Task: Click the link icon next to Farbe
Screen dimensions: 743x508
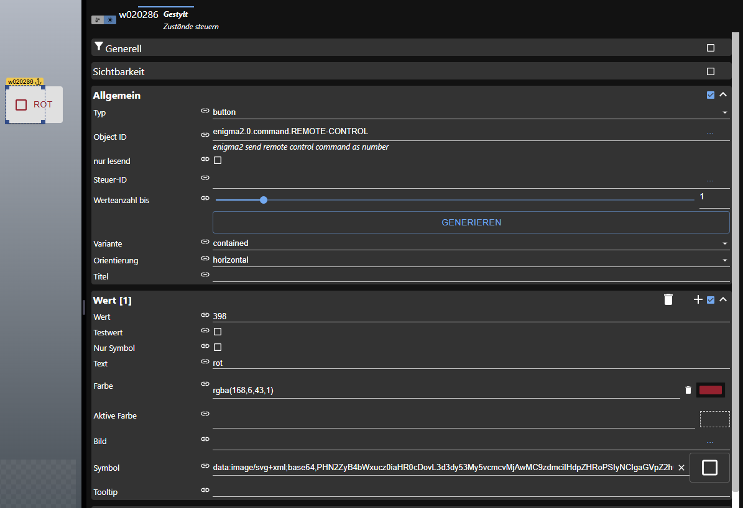Action: pos(205,384)
